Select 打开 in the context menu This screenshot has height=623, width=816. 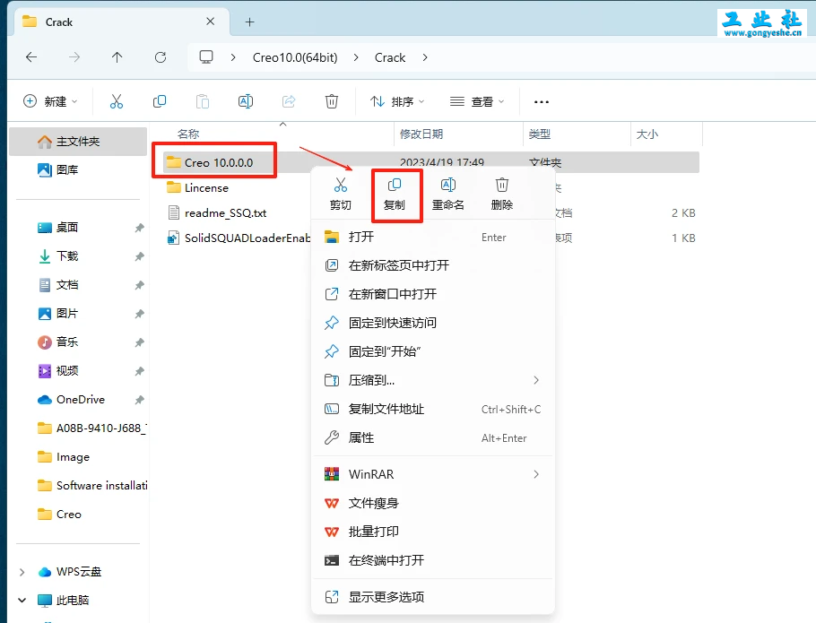pos(433,238)
